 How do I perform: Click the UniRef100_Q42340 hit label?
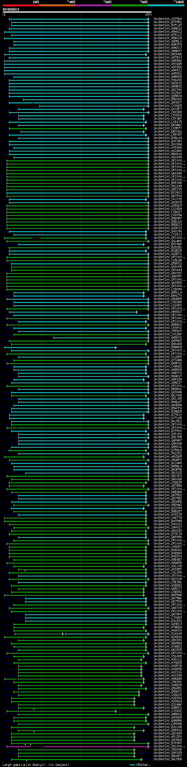[168, 90]
